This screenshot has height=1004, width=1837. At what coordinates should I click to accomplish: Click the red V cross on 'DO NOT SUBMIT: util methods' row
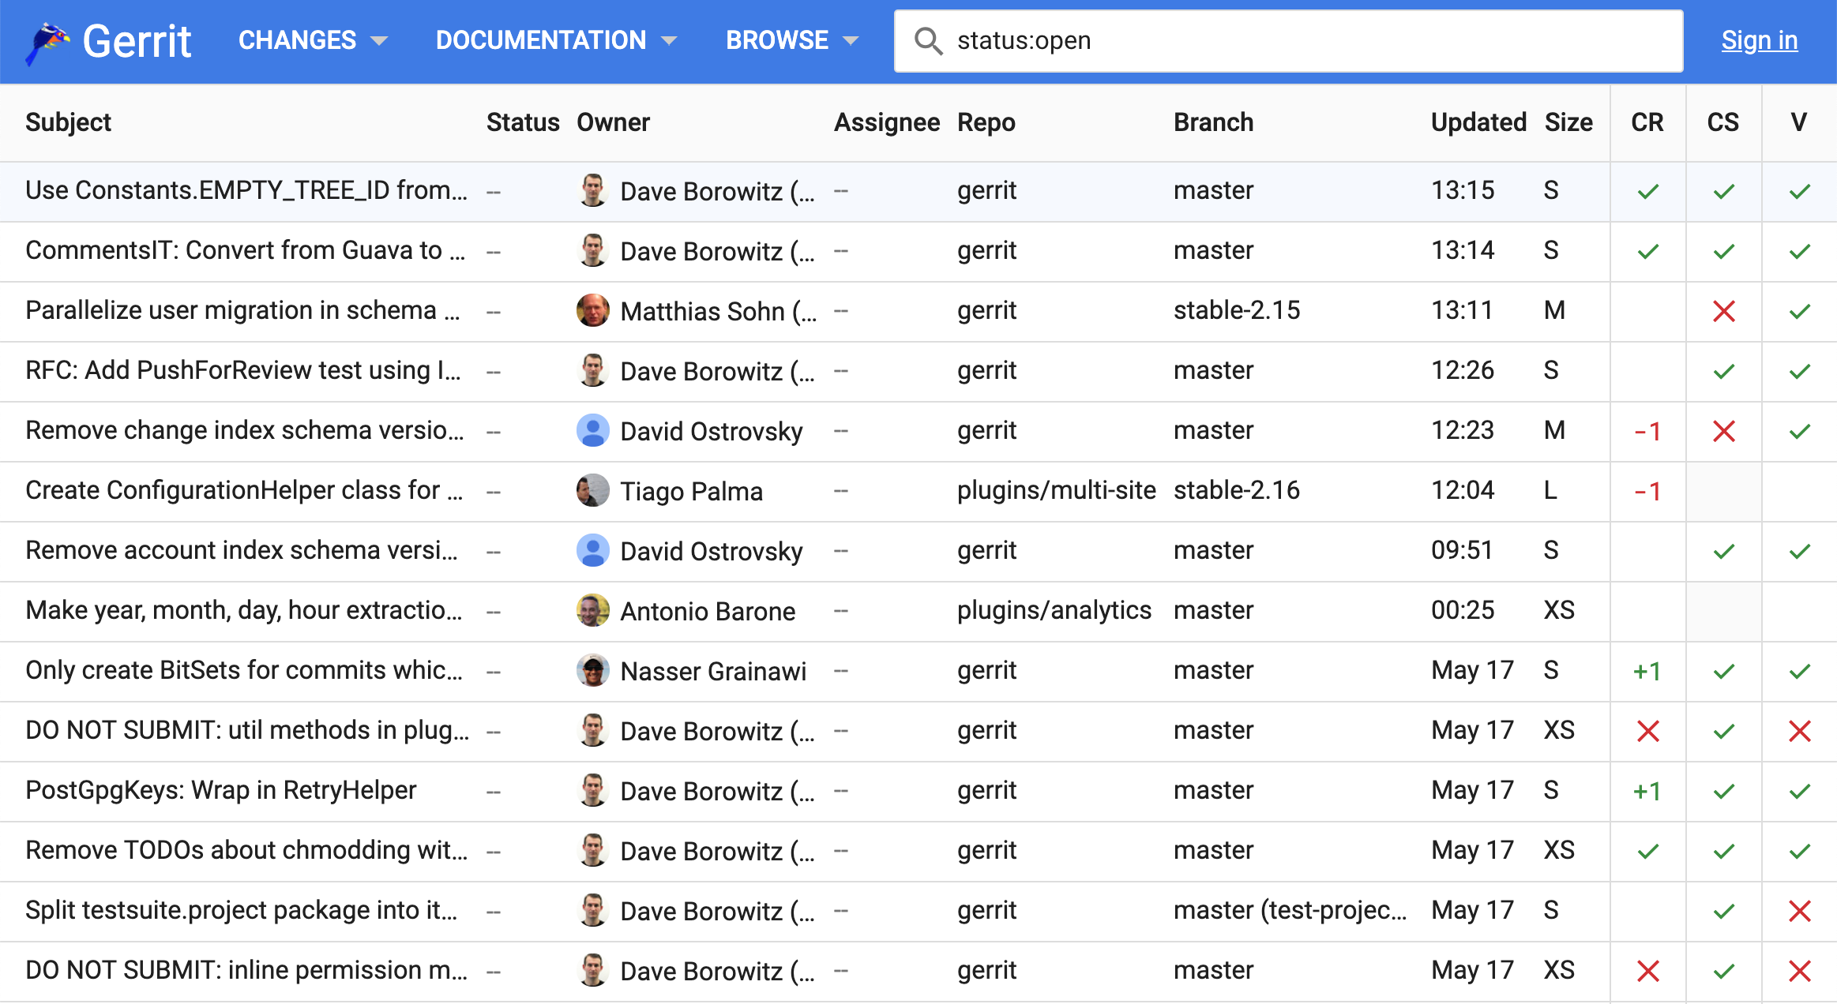point(1800,731)
